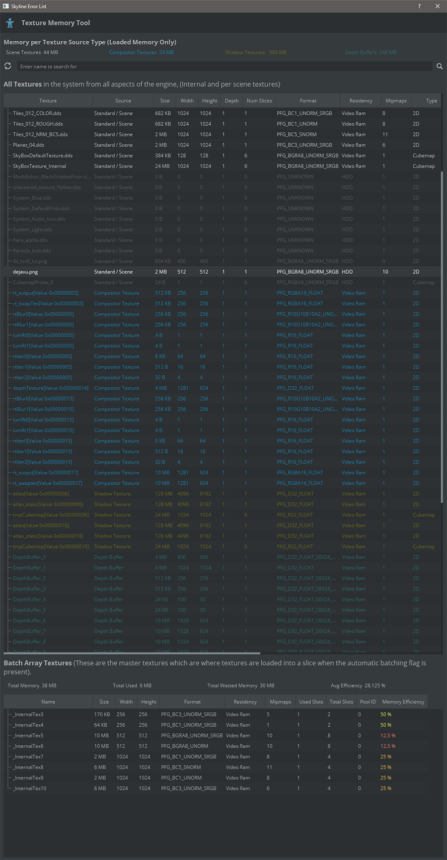The height and width of the screenshot is (860, 447).
Task: Select _InternalTex5 in batch array list
Action: click(x=28, y=736)
